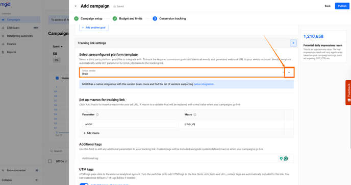Go to Budget and limits step

128,18
